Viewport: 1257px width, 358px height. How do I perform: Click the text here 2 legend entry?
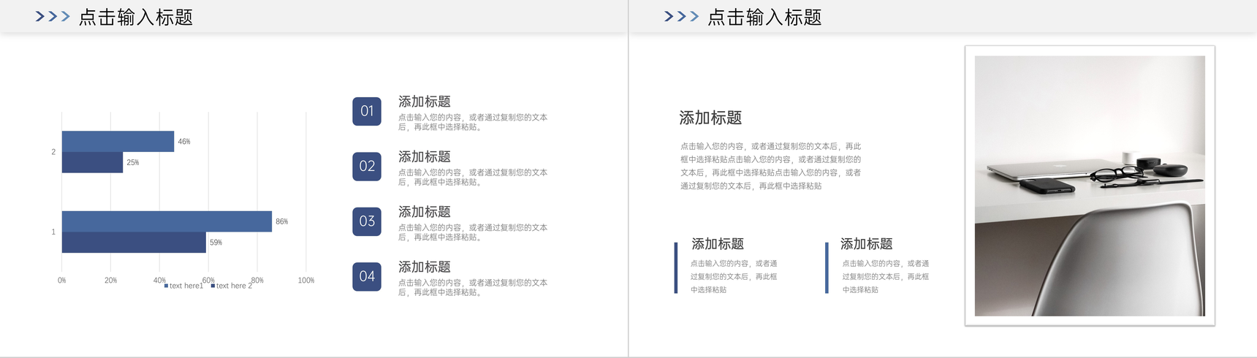232,286
